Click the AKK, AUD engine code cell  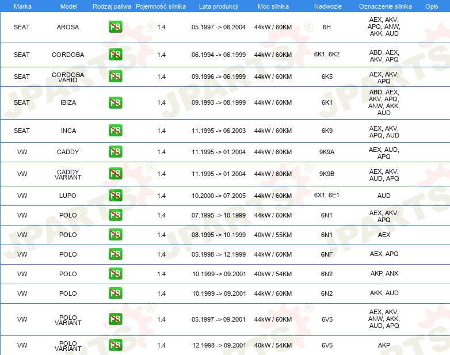point(384,293)
